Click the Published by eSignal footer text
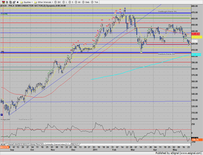This screenshot has width=203, height=155. pos(178,153)
